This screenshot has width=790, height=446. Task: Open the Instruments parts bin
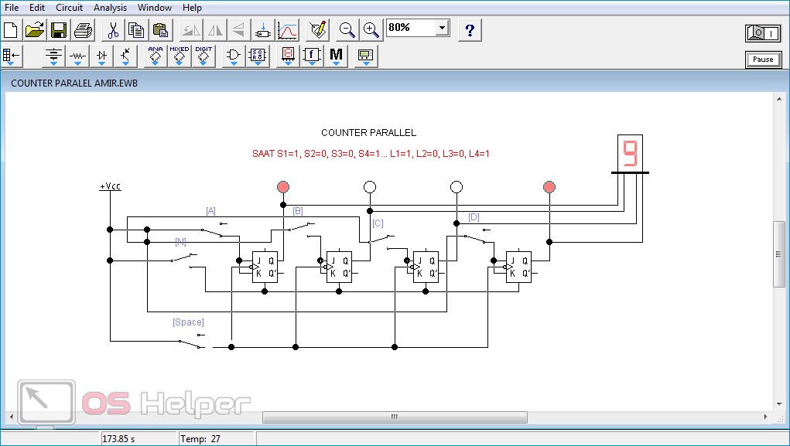pyautogui.click(x=365, y=55)
